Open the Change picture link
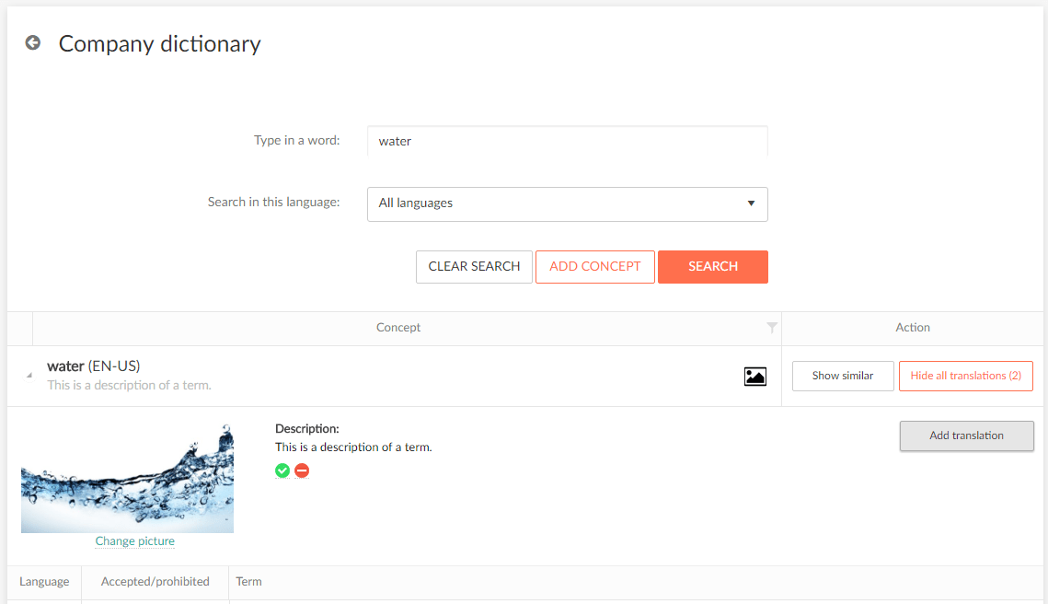1048x604 pixels. coord(135,541)
